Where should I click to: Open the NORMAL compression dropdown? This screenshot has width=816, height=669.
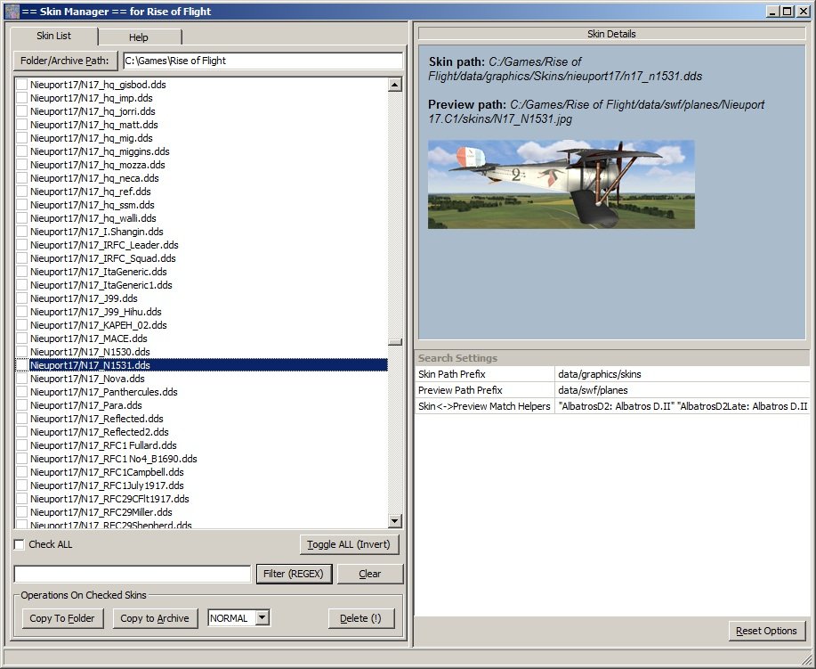tap(263, 618)
